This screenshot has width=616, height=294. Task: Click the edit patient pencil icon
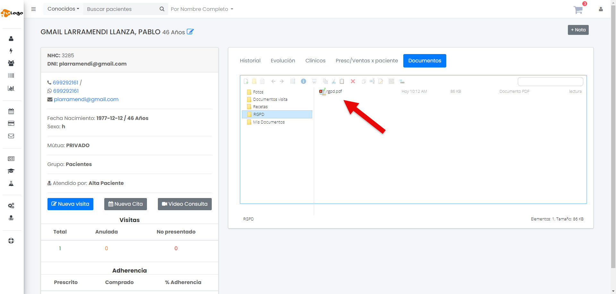click(190, 32)
